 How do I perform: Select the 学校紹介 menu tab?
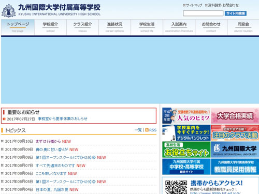click(x=50, y=27)
